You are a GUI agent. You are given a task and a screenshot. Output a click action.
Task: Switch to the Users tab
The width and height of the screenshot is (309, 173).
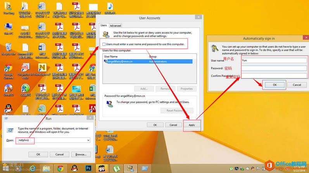coord(104,25)
